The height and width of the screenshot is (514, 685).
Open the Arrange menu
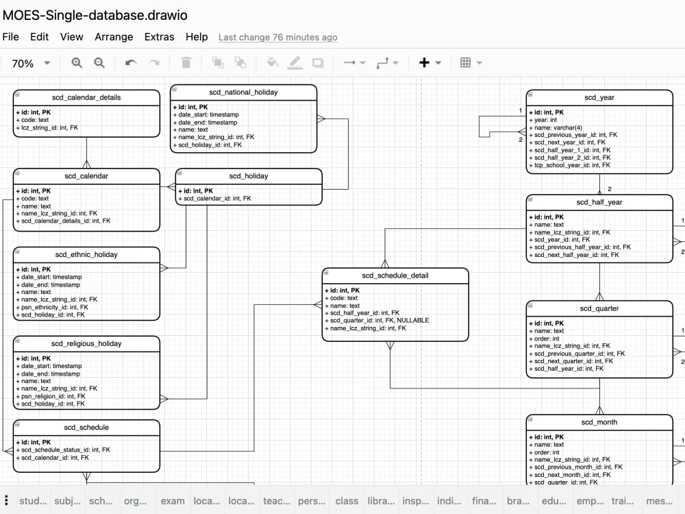[114, 37]
